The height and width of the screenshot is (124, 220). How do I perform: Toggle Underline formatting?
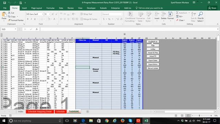click(35, 19)
